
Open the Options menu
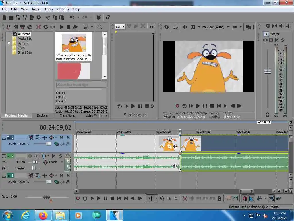[x=63, y=9]
